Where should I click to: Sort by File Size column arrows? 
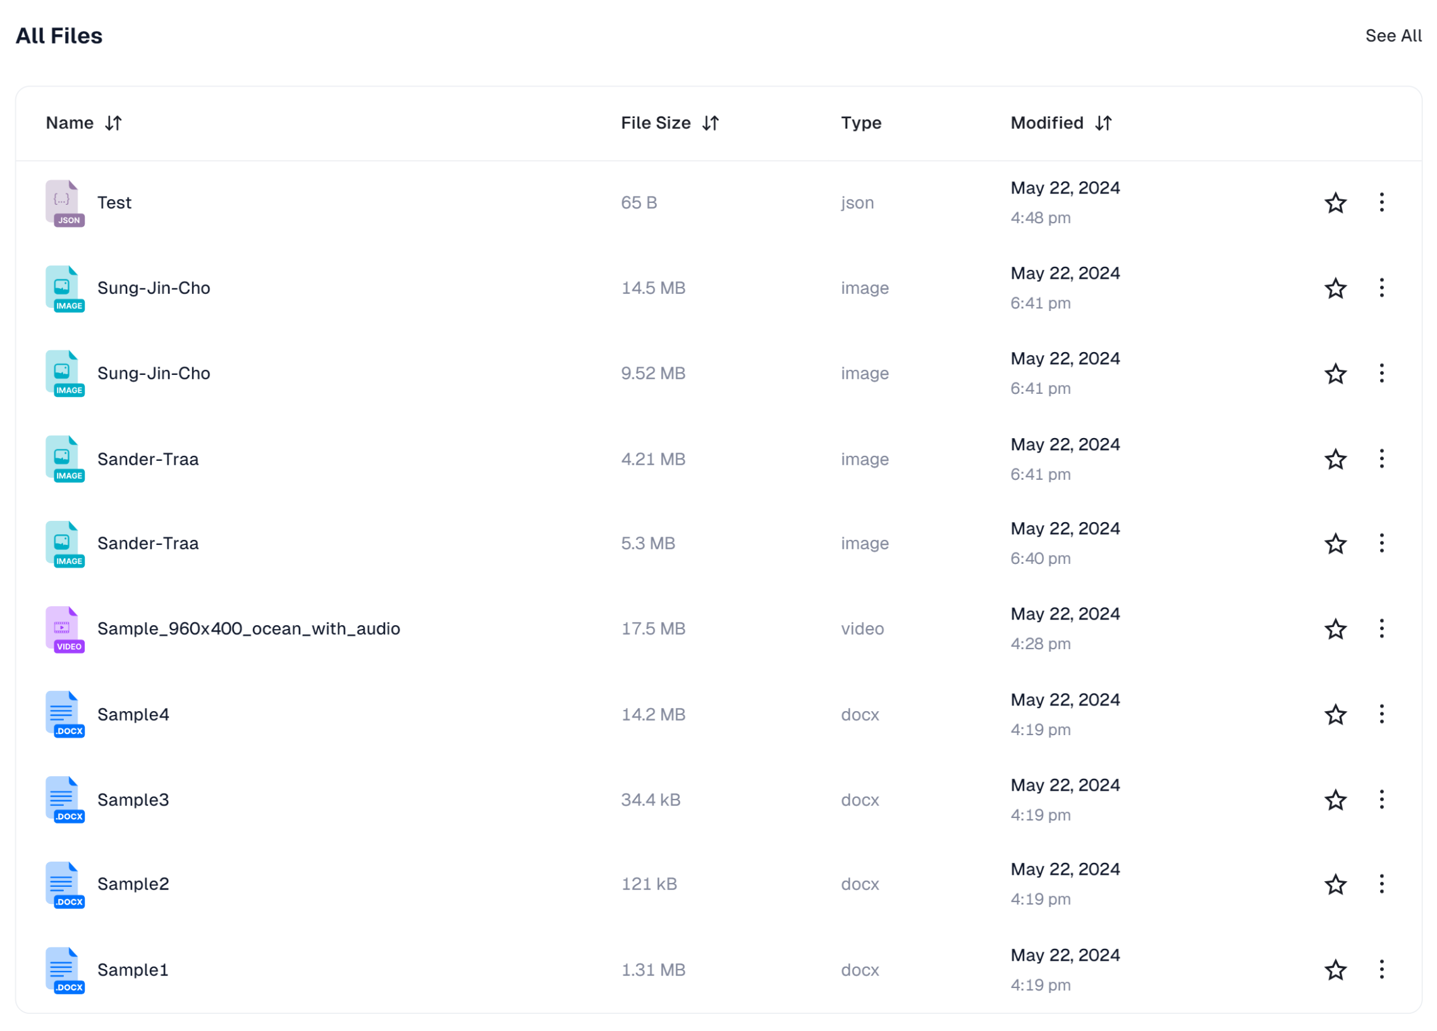point(711,123)
